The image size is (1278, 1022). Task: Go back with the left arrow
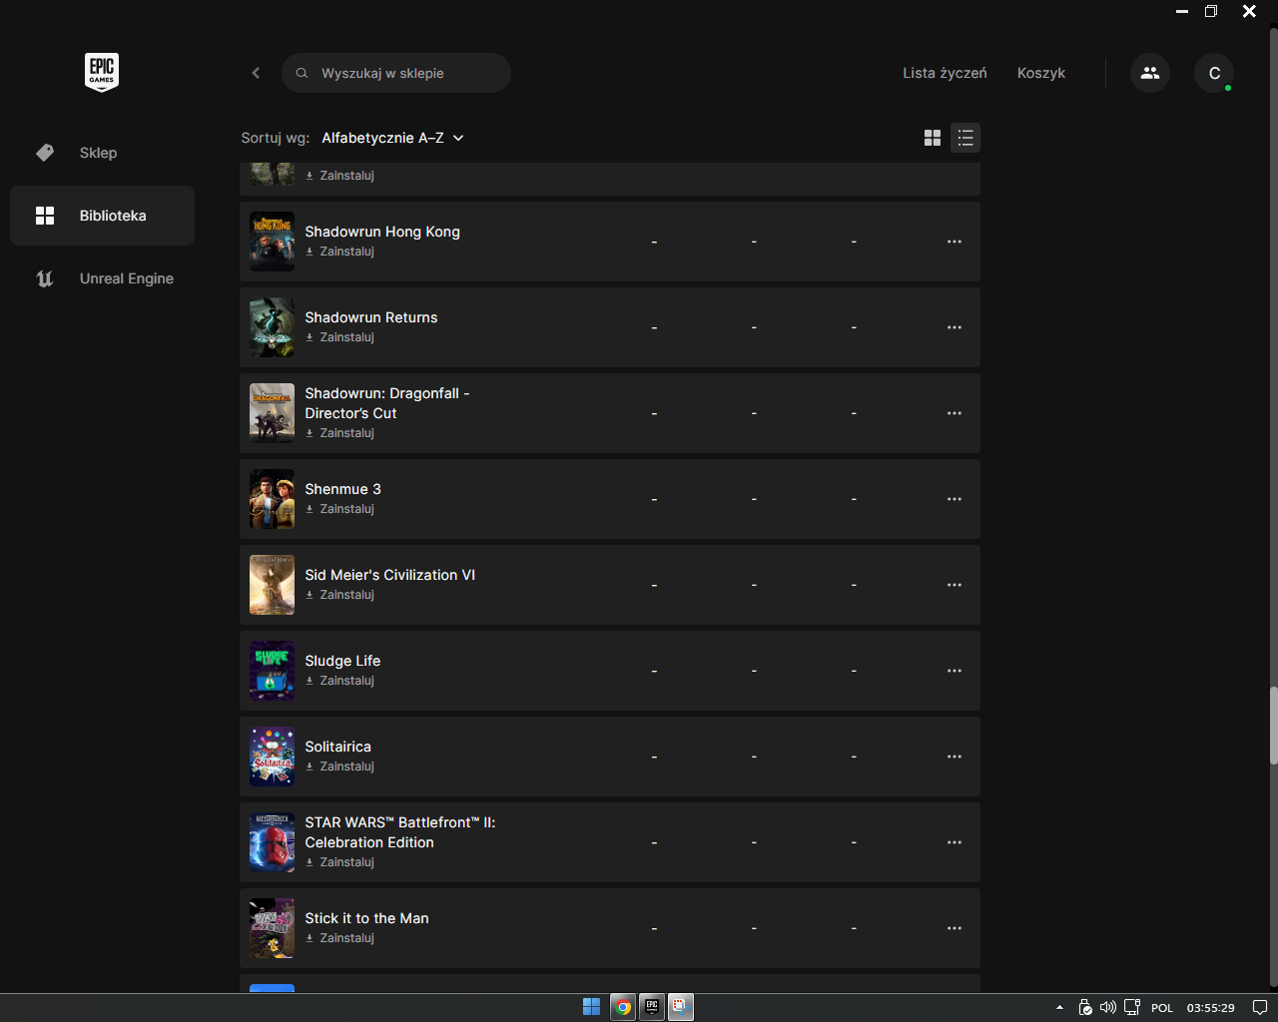[256, 73]
